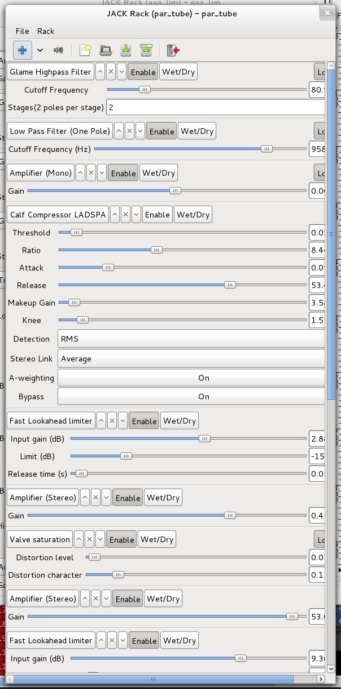Click the Open rack folder icon

105,50
